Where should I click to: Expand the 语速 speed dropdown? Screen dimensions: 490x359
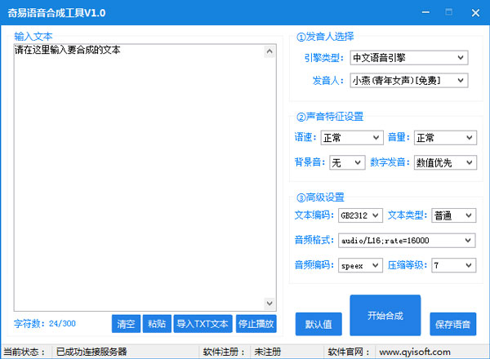tap(352, 138)
